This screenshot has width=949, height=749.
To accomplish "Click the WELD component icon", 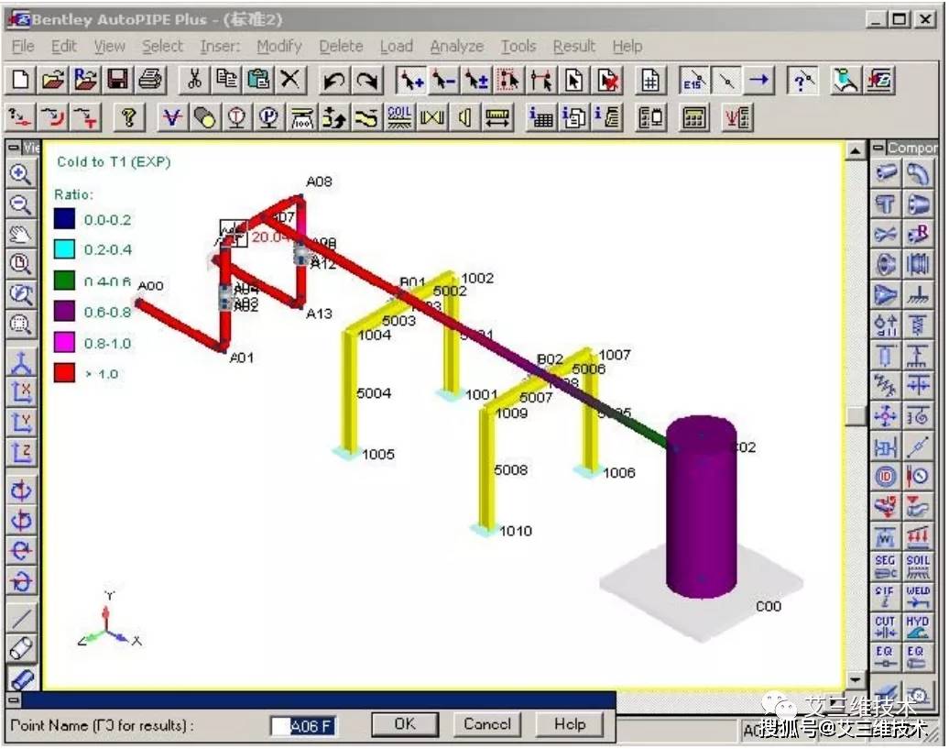I will 917,597.
